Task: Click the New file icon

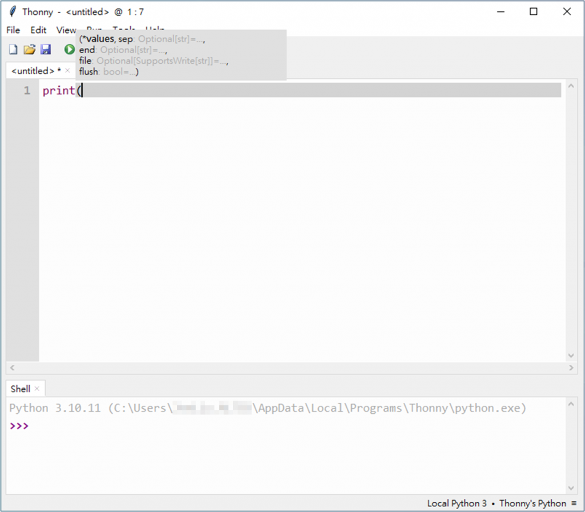Action: click(x=13, y=49)
